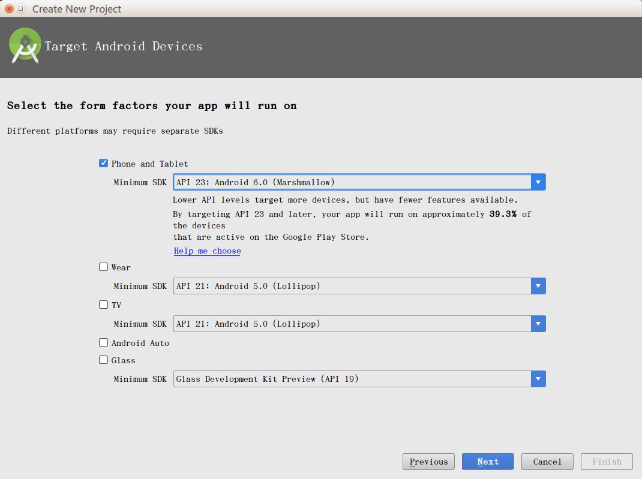Click 'Select the form factors your app will run on' heading
Screen dimensions: 642x479
pyautogui.click(x=152, y=106)
